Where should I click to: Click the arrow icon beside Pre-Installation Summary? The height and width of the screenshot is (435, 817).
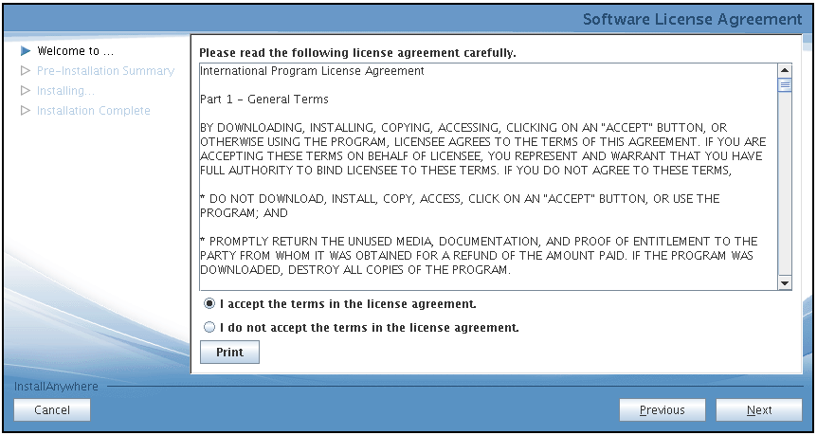[26, 71]
